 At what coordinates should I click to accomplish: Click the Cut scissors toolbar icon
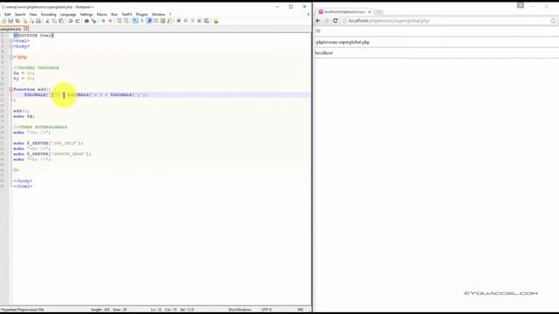click(x=47, y=21)
